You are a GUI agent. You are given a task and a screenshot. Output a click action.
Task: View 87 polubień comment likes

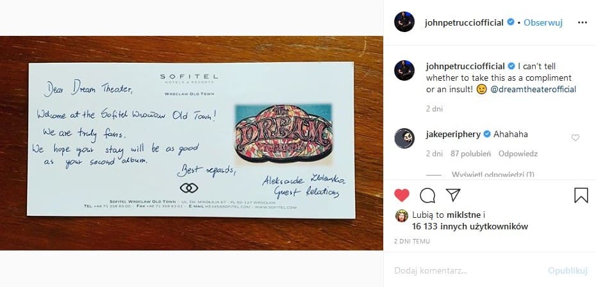[x=470, y=154]
